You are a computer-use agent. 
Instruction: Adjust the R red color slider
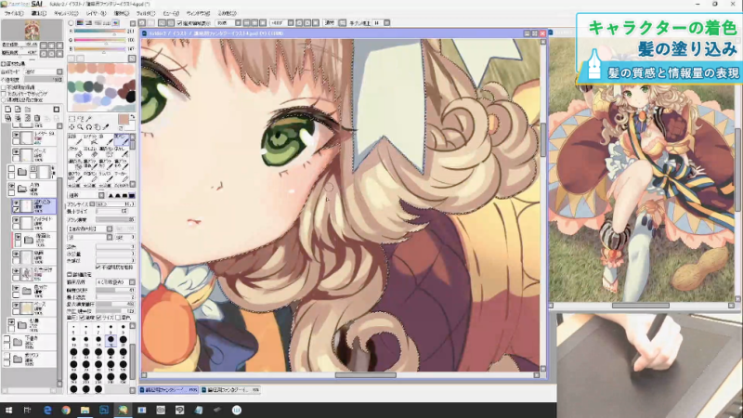tap(100, 32)
